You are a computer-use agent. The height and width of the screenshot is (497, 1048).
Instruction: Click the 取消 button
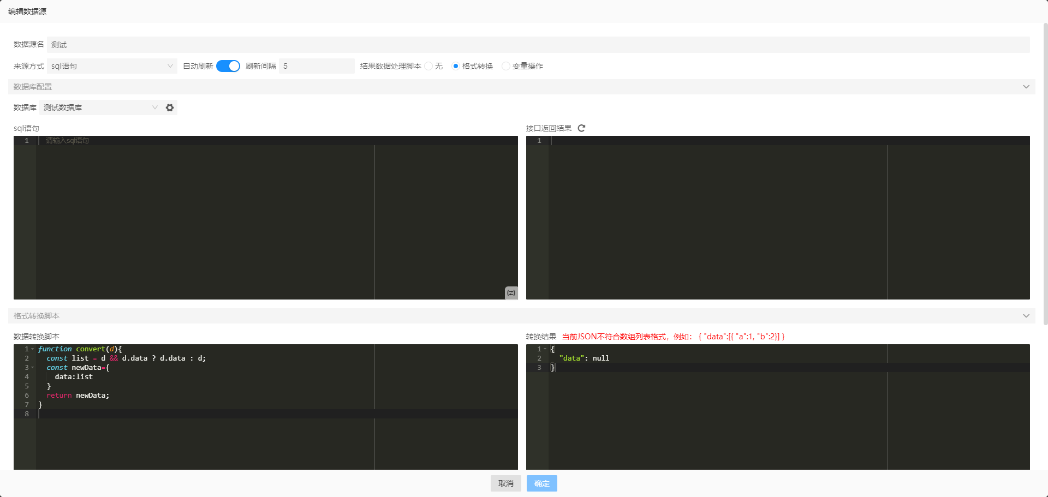pos(506,483)
